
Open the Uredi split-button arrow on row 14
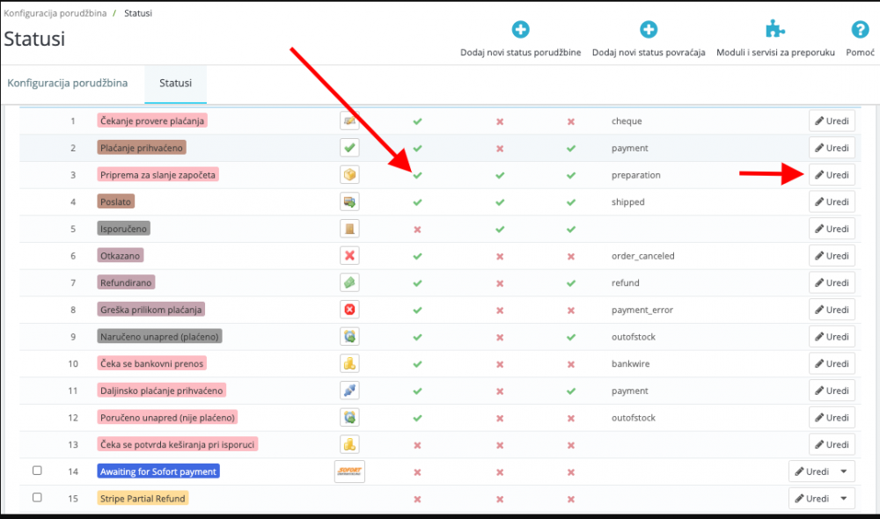pos(844,471)
